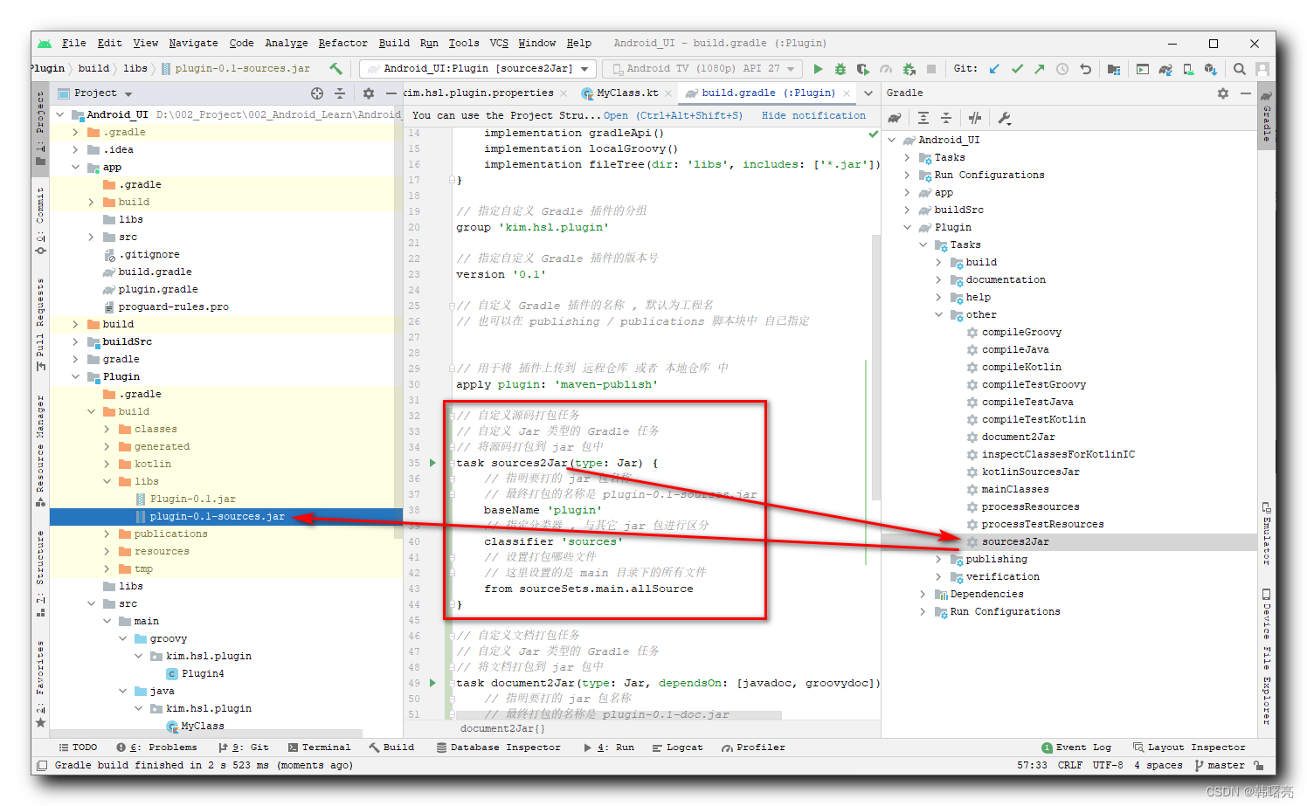This screenshot has height=806, width=1307.
Task: Open Android TV device selector dropdown
Action: point(702,68)
